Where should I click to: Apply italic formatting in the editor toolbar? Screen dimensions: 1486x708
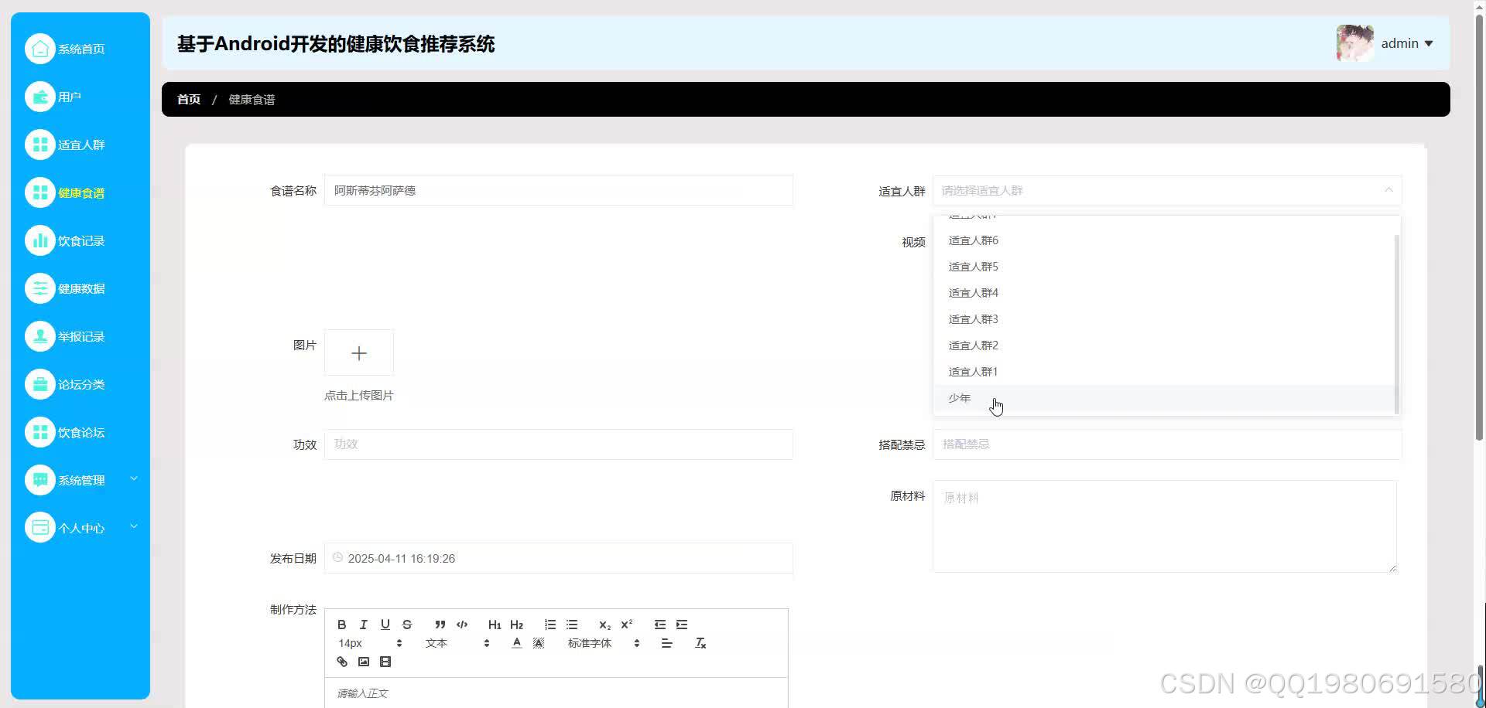(363, 625)
